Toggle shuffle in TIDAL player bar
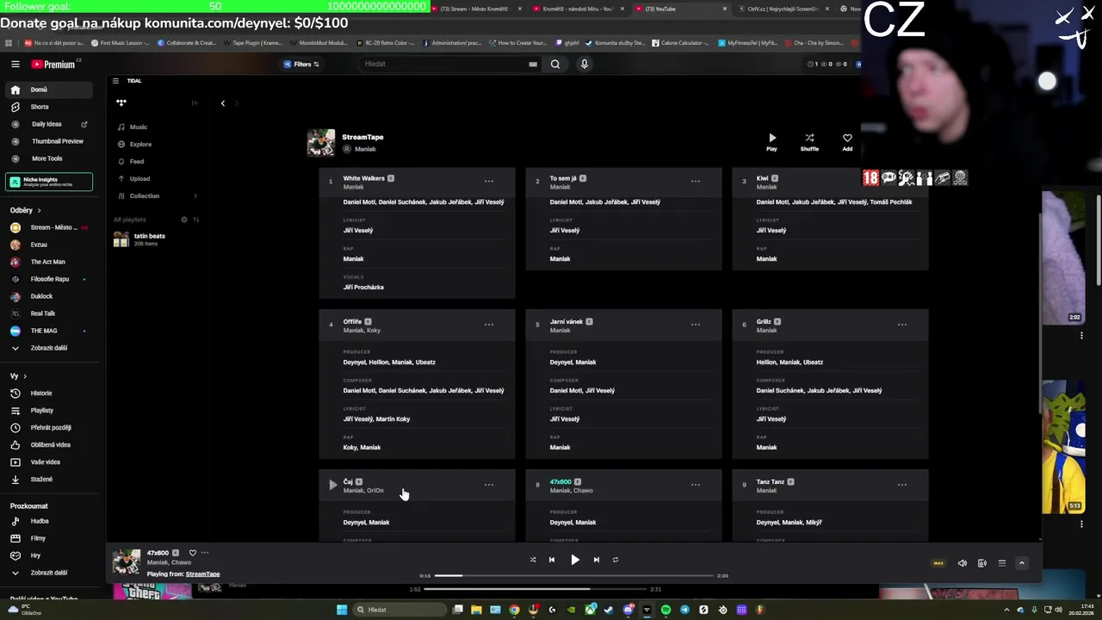Image resolution: width=1102 pixels, height=620 pixels. [532, 560]
